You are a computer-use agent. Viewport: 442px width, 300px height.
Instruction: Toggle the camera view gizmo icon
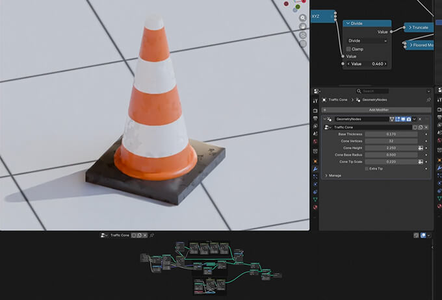(x=303, y=36)
